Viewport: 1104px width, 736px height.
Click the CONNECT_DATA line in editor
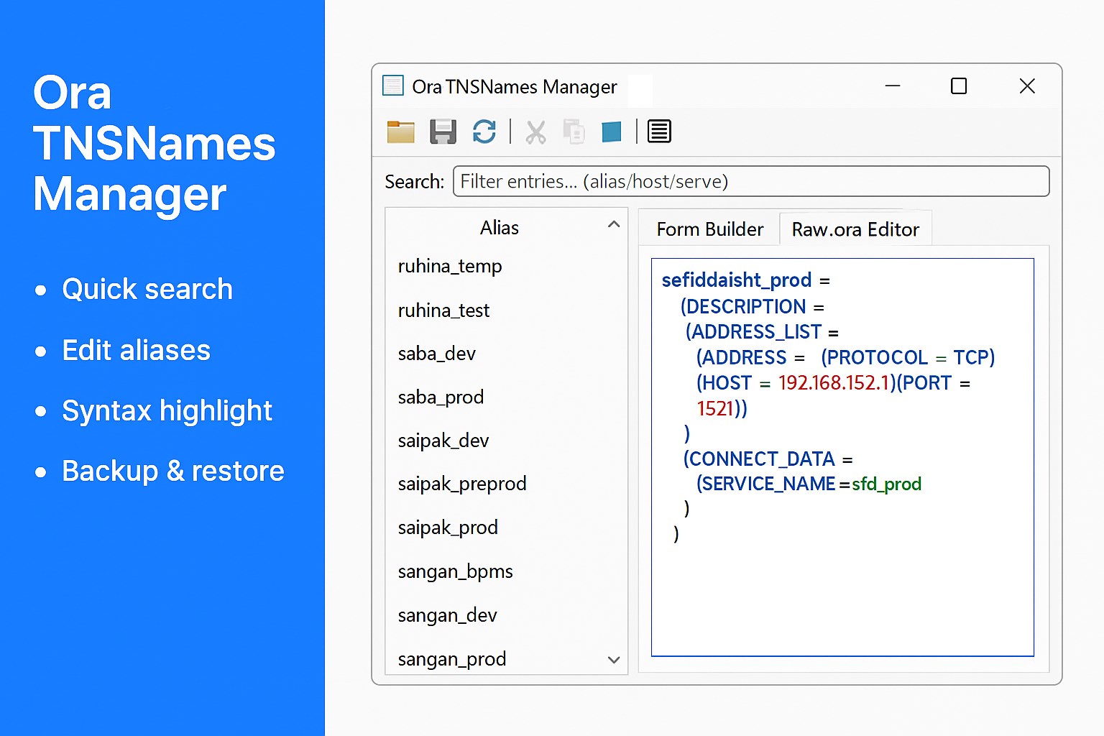[768, 459]
